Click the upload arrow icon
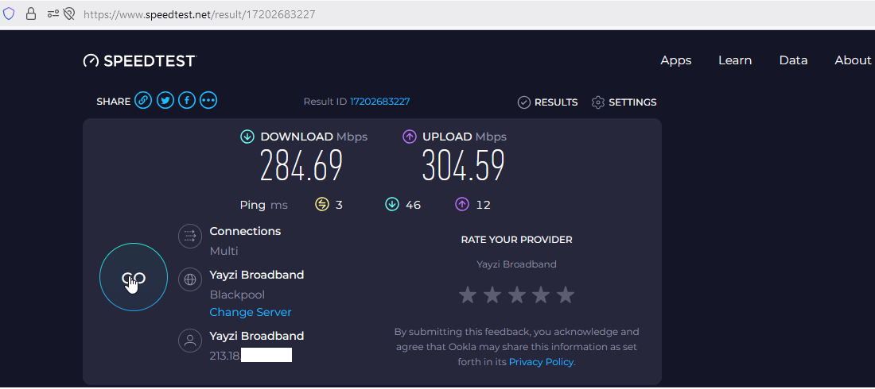This screenshot has height=389, width=875. click(x=410, y=137)
